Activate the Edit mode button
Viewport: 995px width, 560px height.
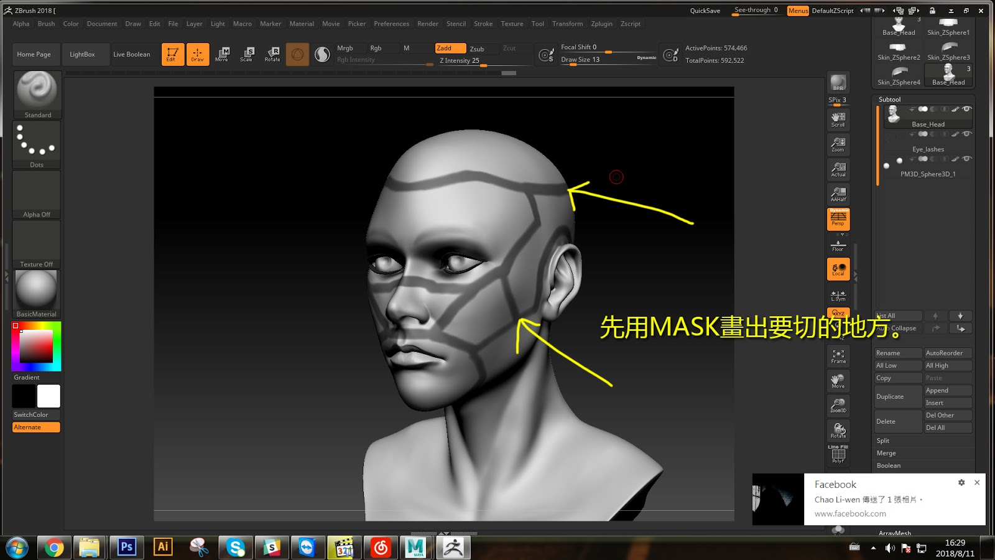pos(173,54)
